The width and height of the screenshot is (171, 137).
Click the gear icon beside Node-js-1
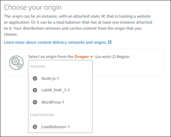point(35,79)
